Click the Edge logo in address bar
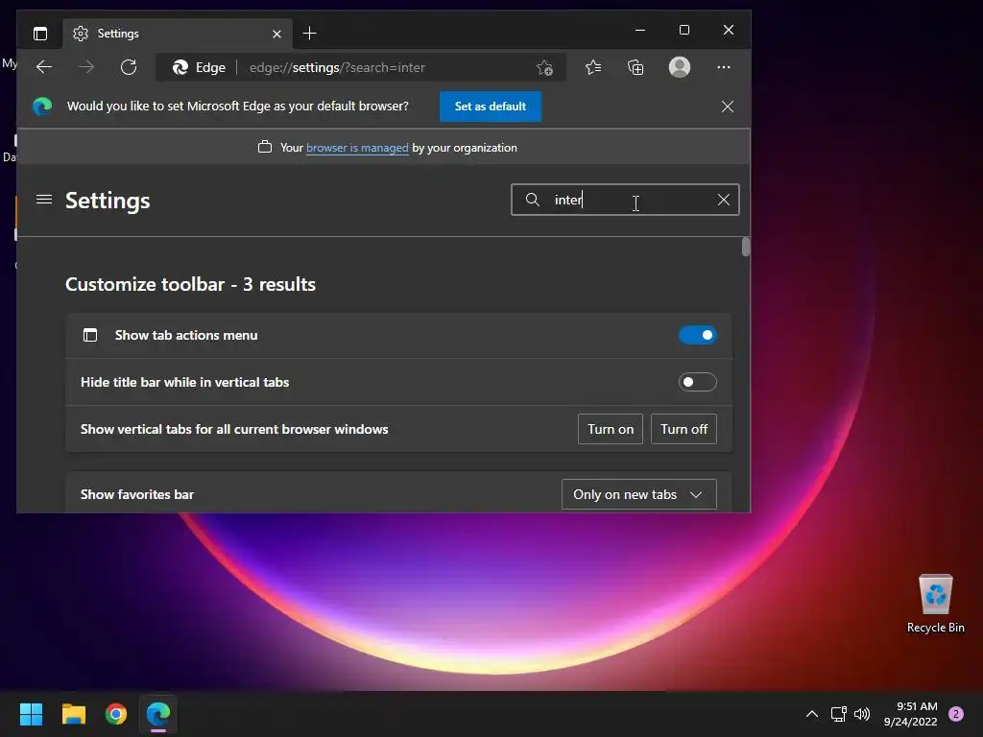Screen dimensions: 983x737 coord(180,68)
